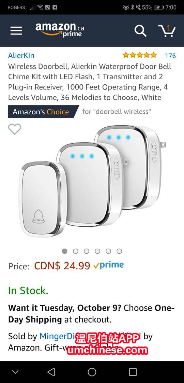This screenshot has height=383, width=184.
Task: Select the third product image dot
Action: pyautogui.click(x=87, y=251)
